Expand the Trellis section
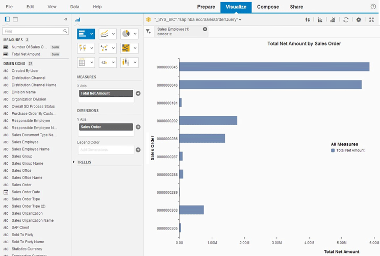 74,162
